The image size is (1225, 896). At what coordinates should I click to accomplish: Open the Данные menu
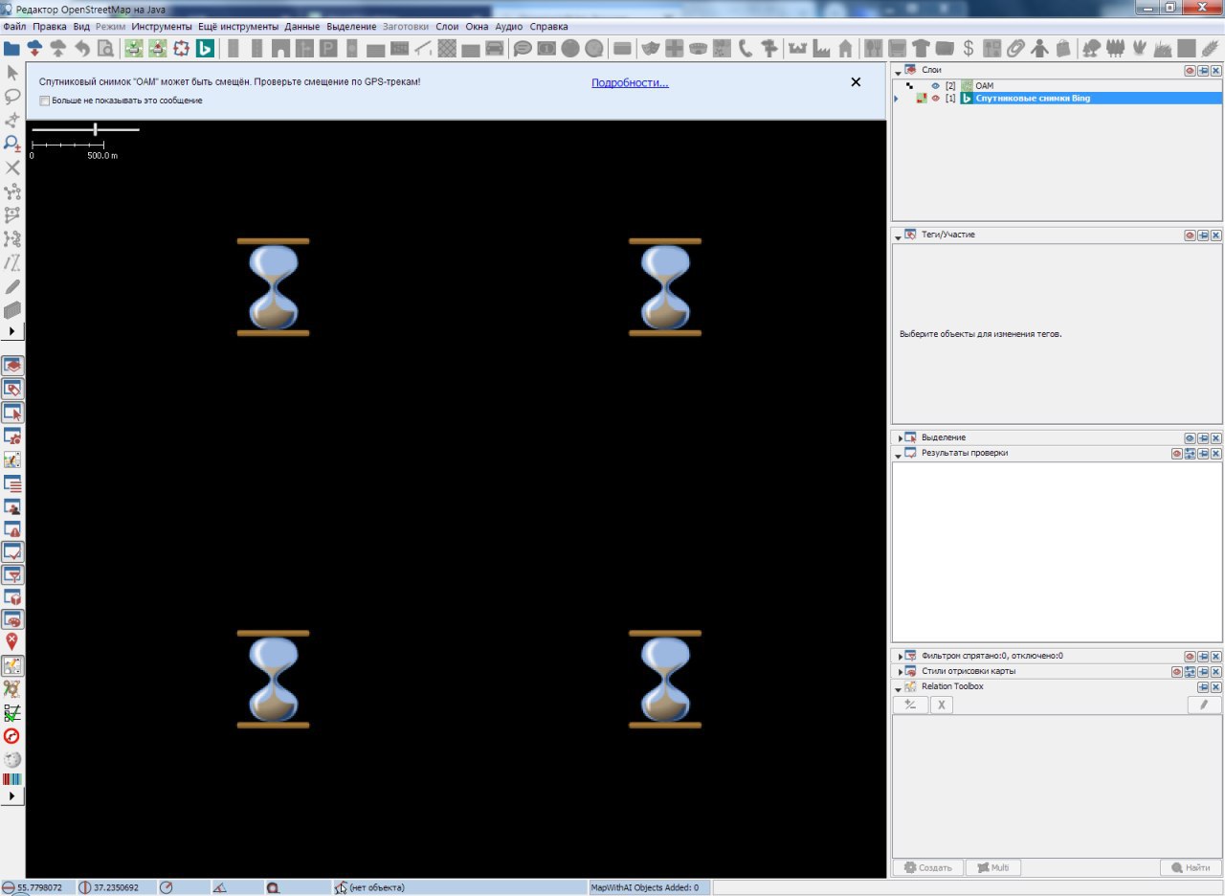pyautogui.click(x=302, y=27)
